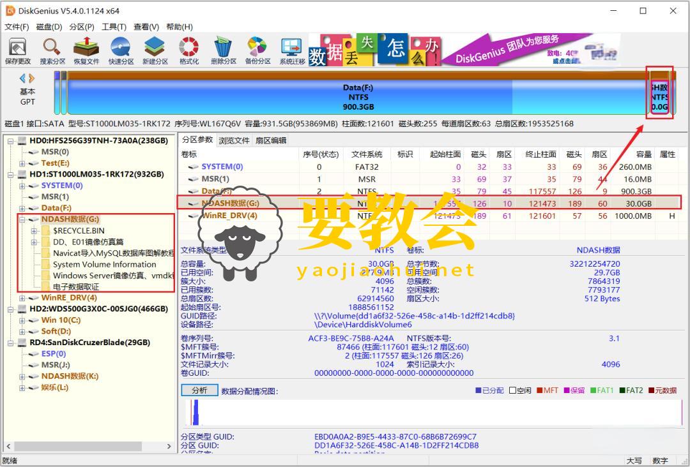Expand the NDASH数据(K:) tree node

tap(22, 376)
